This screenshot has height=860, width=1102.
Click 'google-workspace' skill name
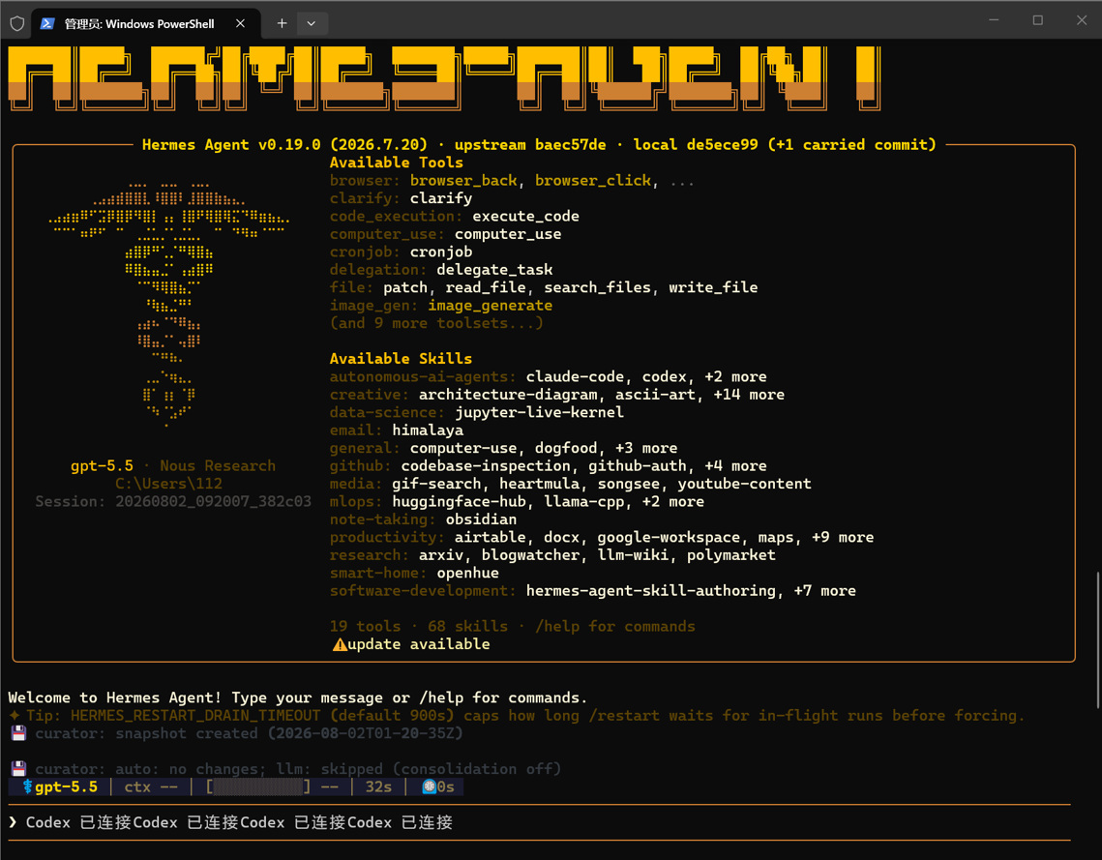coord(669,538)
